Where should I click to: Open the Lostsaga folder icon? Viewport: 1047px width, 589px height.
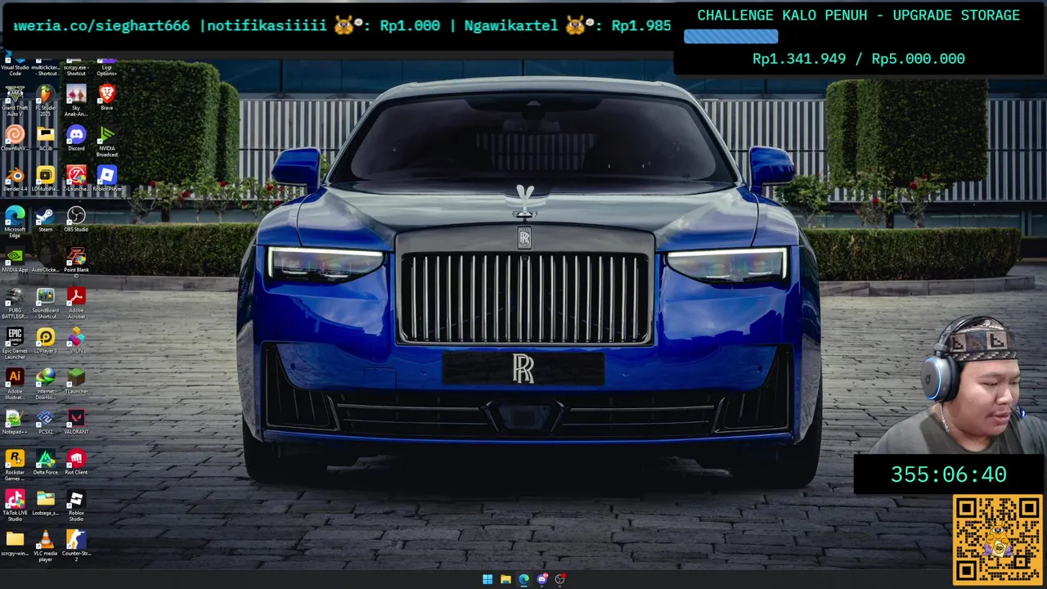(x=45, y=502)
